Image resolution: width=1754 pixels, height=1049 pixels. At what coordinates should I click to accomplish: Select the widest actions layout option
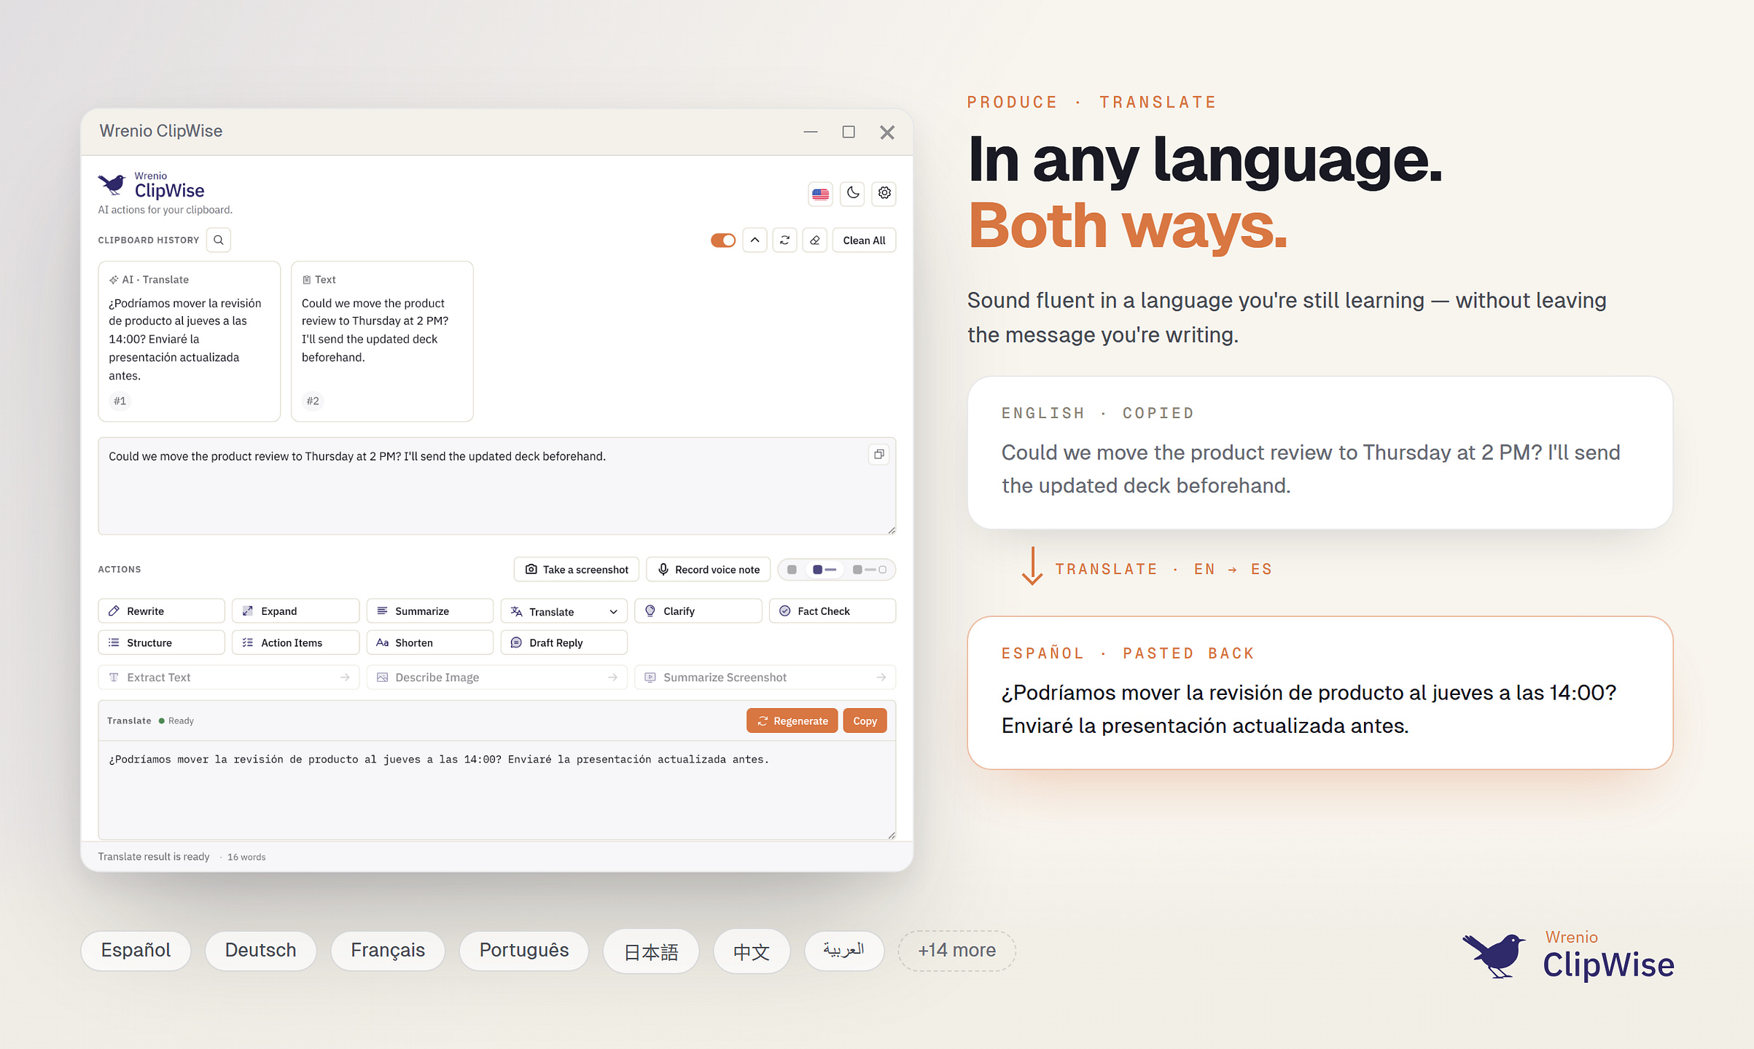870,570
